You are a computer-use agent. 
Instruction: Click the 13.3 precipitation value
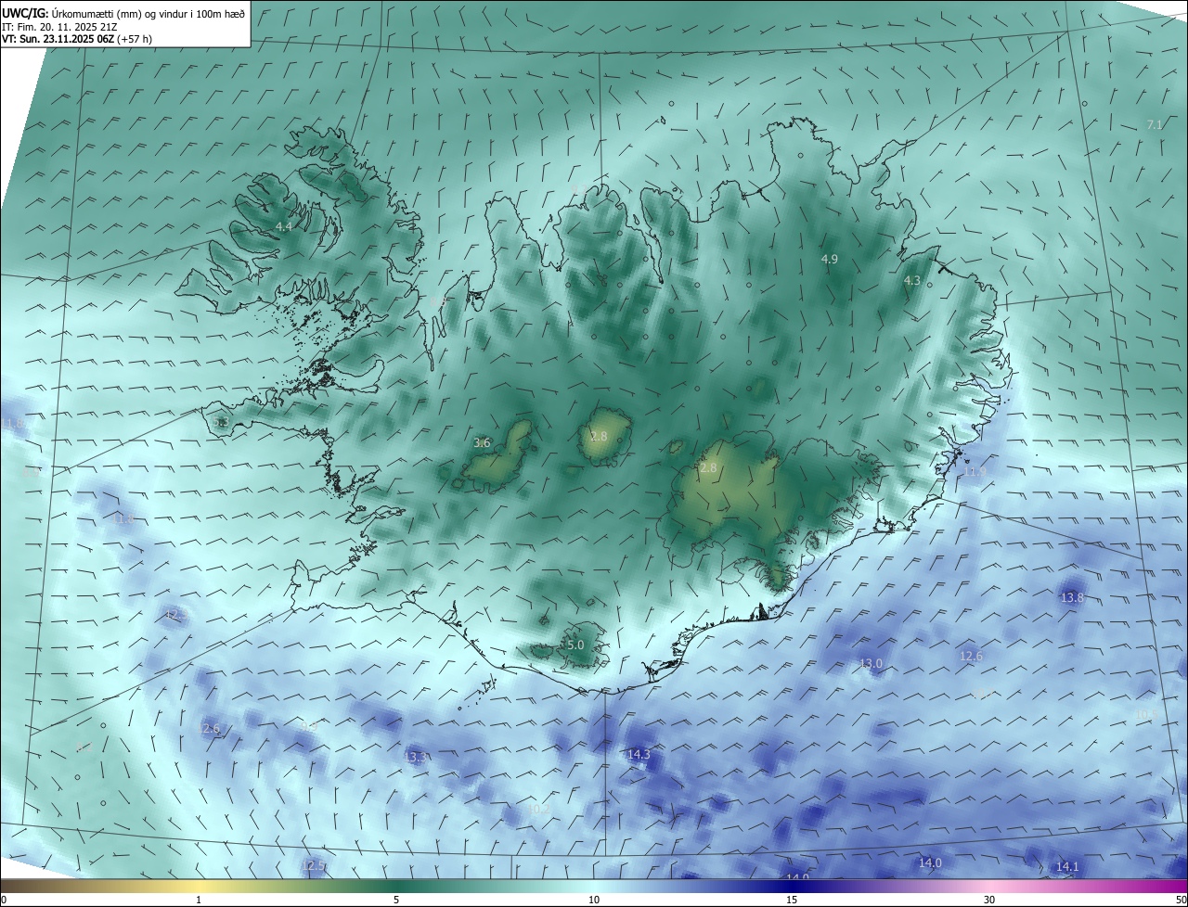click(x=417, y=758)
